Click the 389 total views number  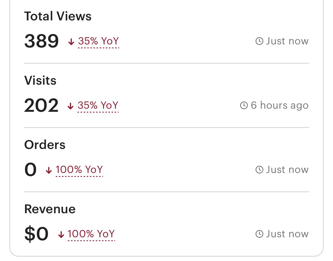(x=42, y=41)
